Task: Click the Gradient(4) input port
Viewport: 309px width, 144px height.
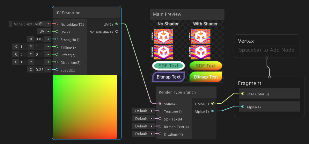Action: (x=160, y=134)
